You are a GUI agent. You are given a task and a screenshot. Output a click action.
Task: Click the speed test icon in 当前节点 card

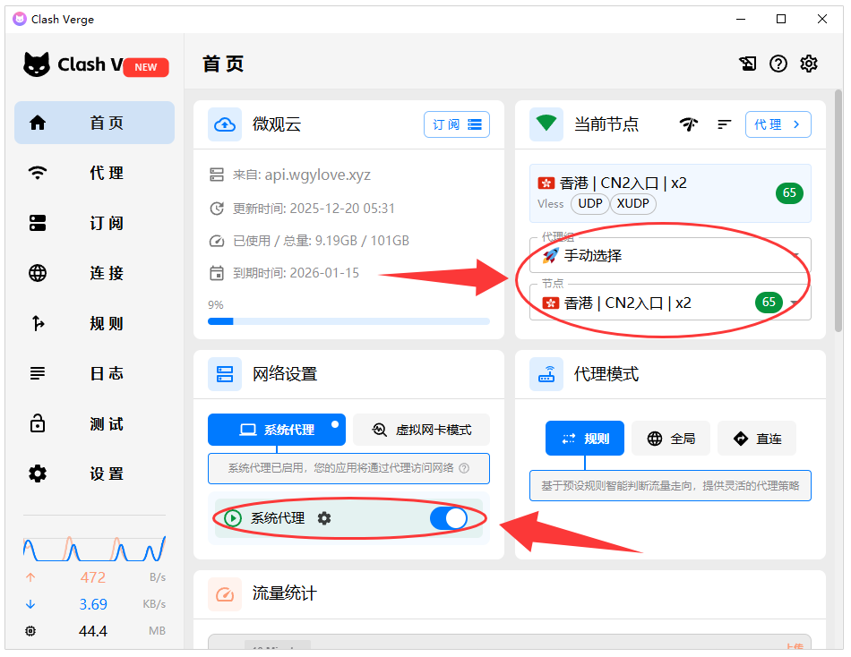coord(688,124)
